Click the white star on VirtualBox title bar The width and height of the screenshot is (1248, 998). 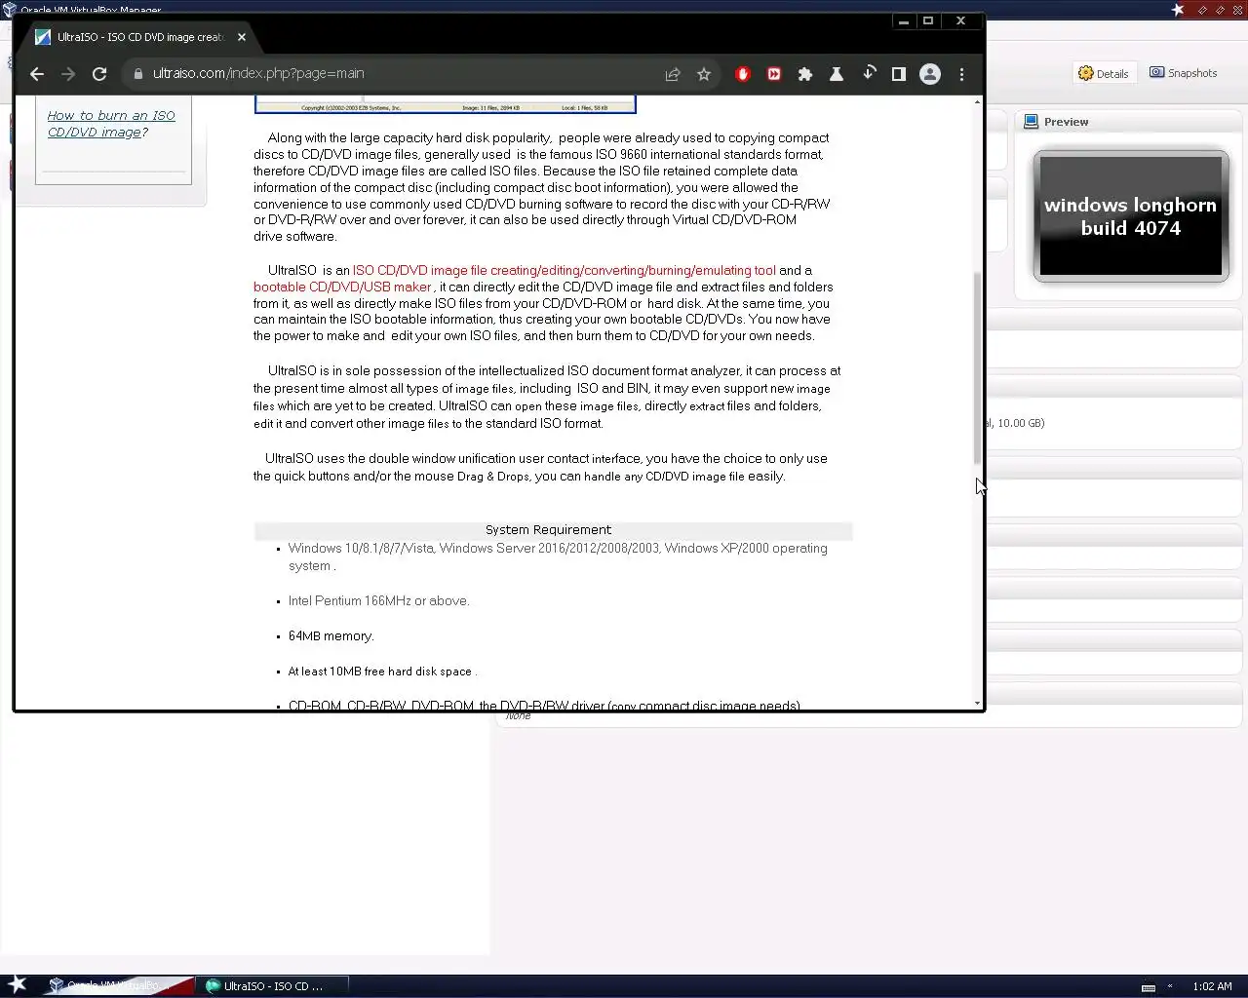pyautogui.click(x=1178, y=9)
